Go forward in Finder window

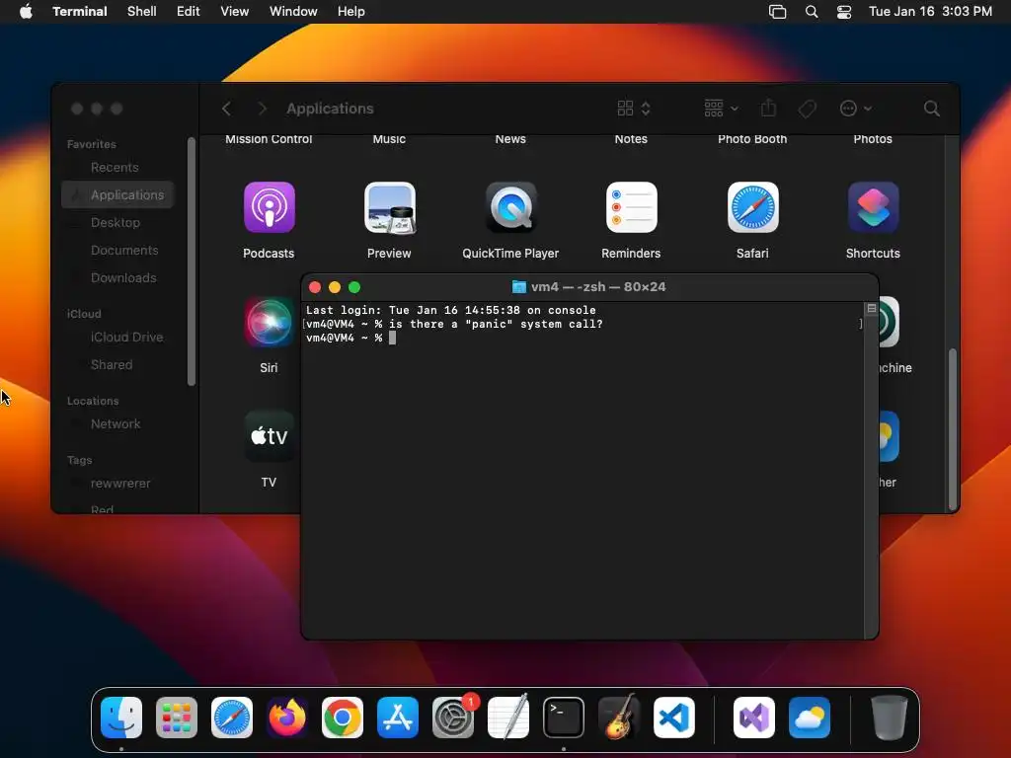tap(262, 109)
